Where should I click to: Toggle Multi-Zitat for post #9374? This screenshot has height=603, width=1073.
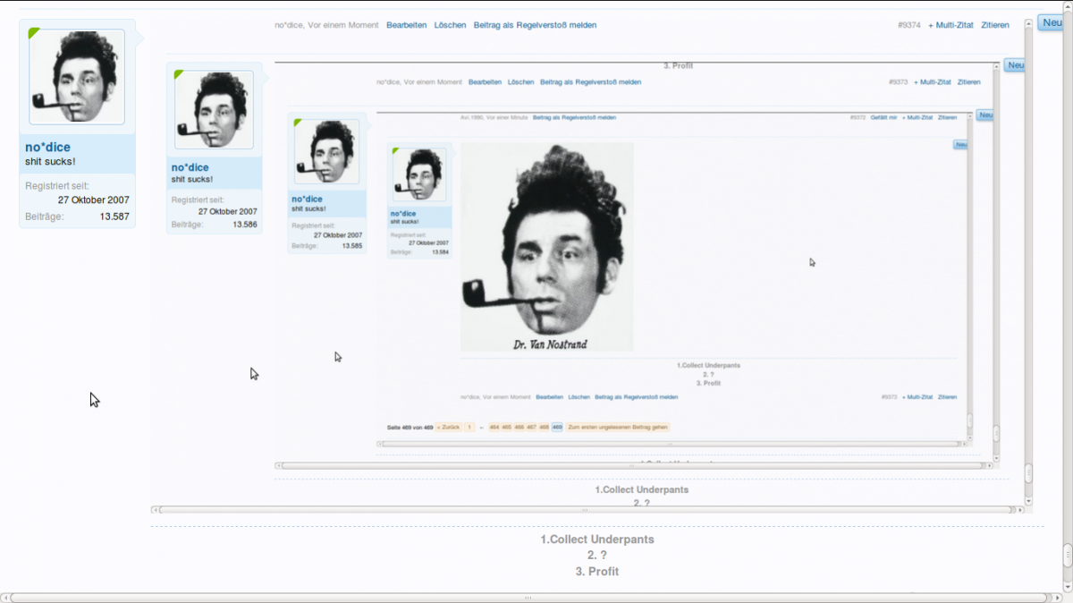(x=950, y=25)
